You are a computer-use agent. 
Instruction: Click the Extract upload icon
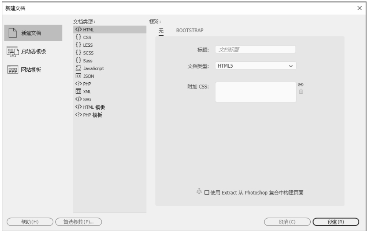coord(199,191)
